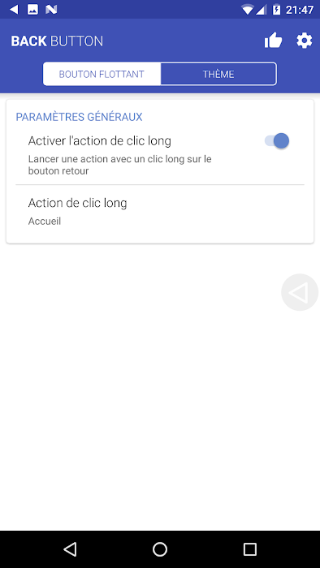Switch to the Thème tab
The height and width of the screenshot is (568, 320).
[218, 75]
